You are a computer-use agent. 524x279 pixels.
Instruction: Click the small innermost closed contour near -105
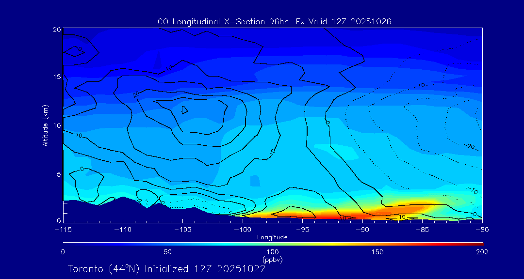pyautogui.click(x=184, y=110)
